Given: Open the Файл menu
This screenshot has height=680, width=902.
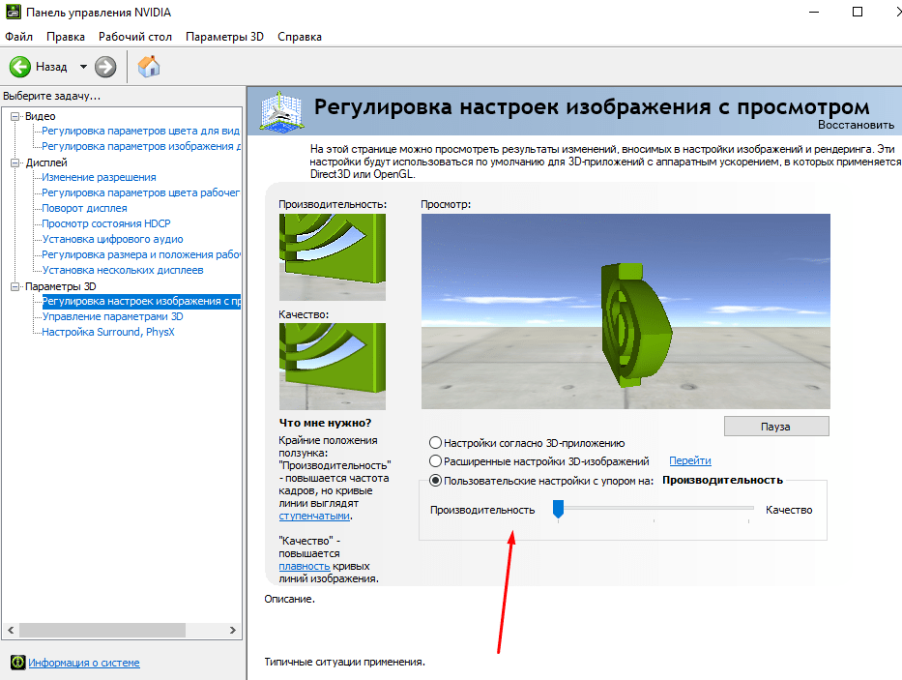Looking at the screenshot, I should 18,37.
